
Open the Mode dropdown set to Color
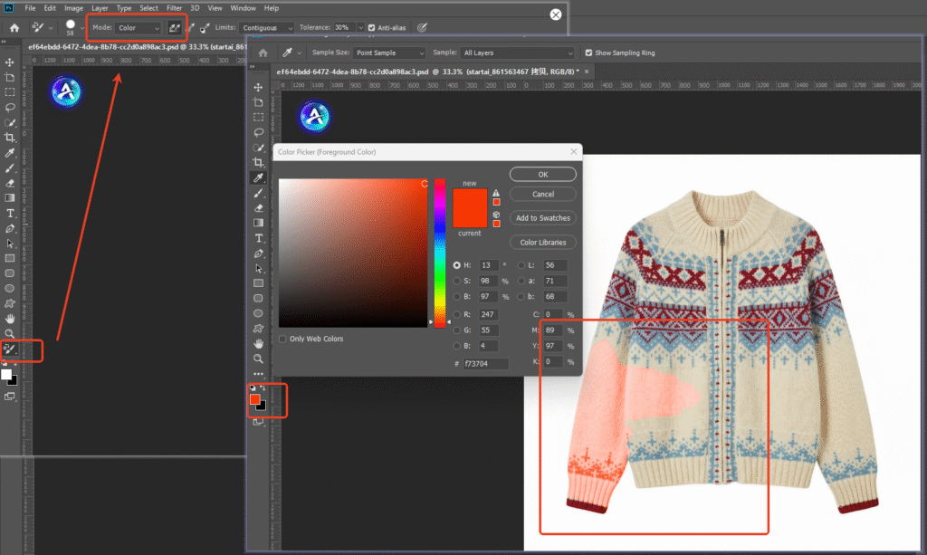click(136, 27)
